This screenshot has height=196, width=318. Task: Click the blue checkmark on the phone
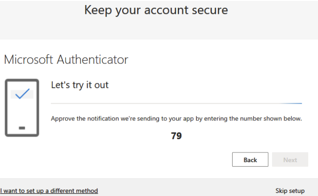coord(22,95)
